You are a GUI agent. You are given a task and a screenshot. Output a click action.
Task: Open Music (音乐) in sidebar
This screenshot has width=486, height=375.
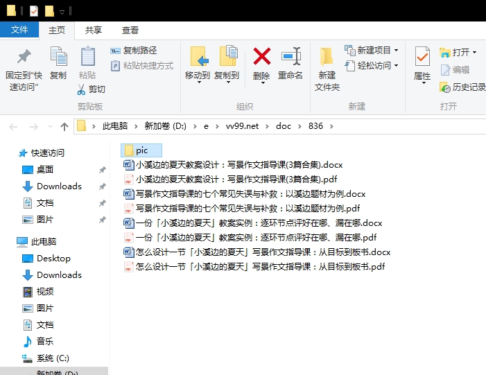[38, 341]
